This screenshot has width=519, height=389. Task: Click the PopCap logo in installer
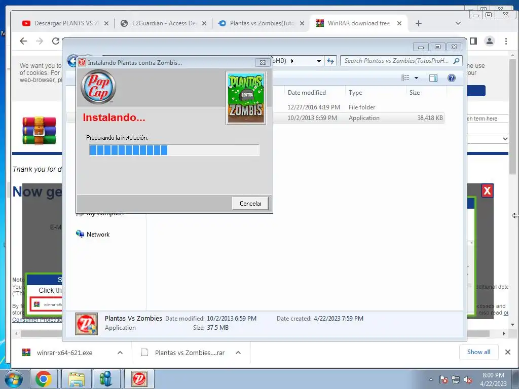(98, 87)
